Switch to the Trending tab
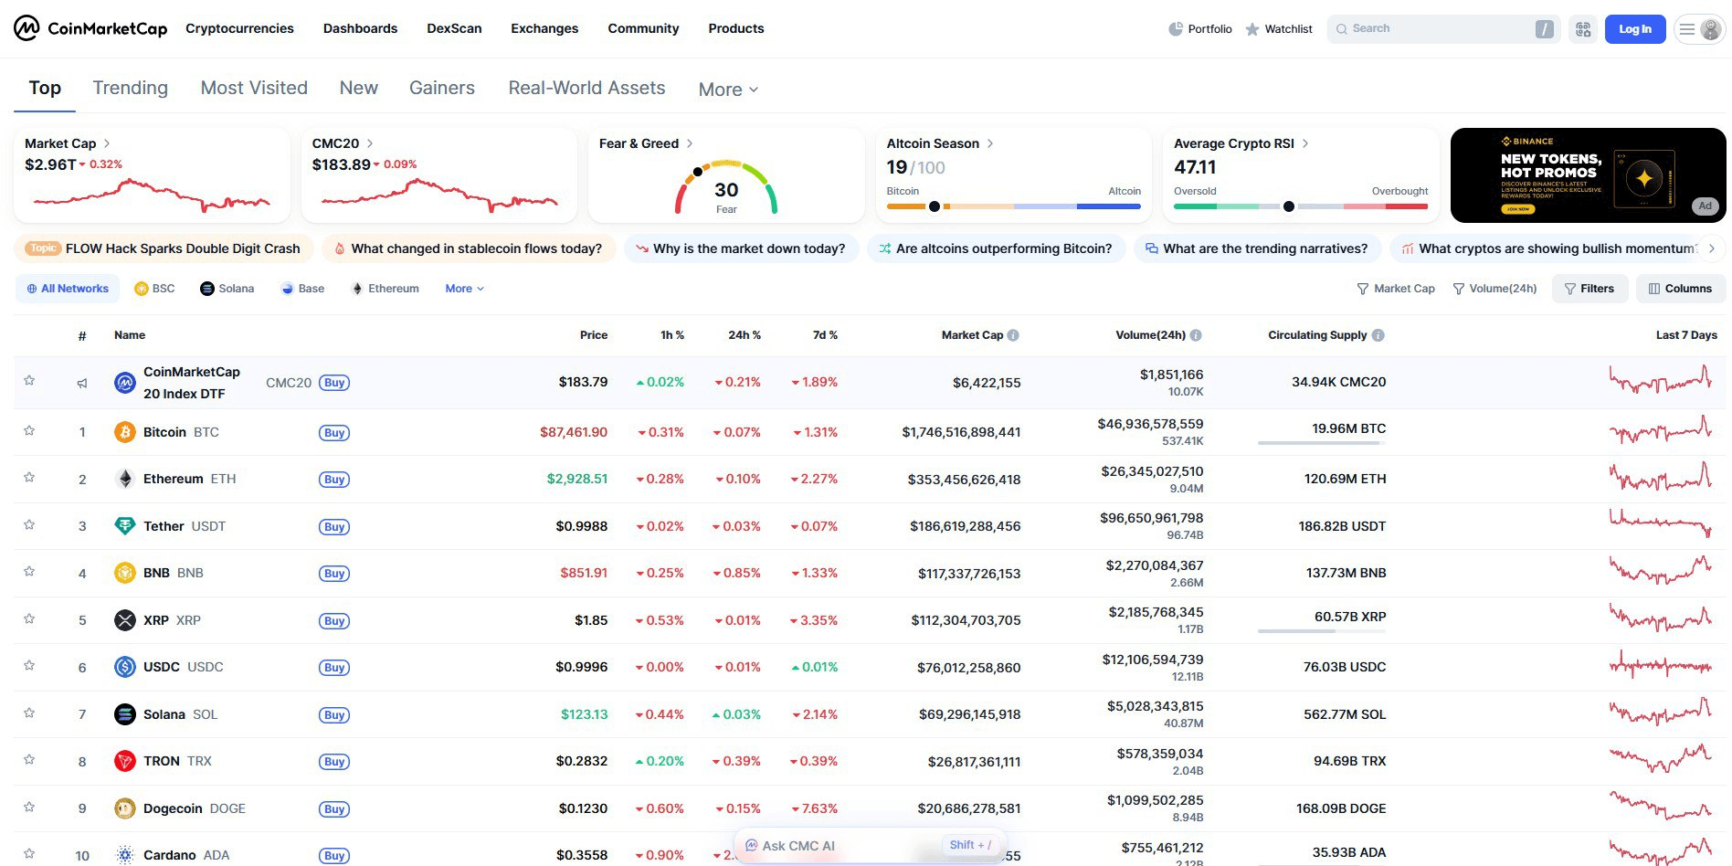The image size is (1732, 866). [131, 88]
